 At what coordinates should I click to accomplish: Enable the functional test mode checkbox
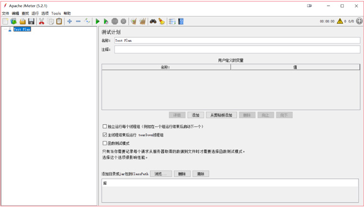(x=105, y=143)
